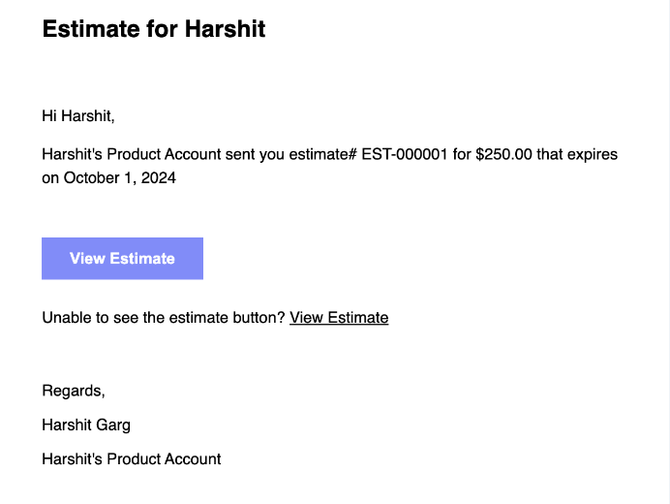This screenshot has width=670, height=504.
Task: Click the word "that" before "expires"
Action: pos(551,155)
